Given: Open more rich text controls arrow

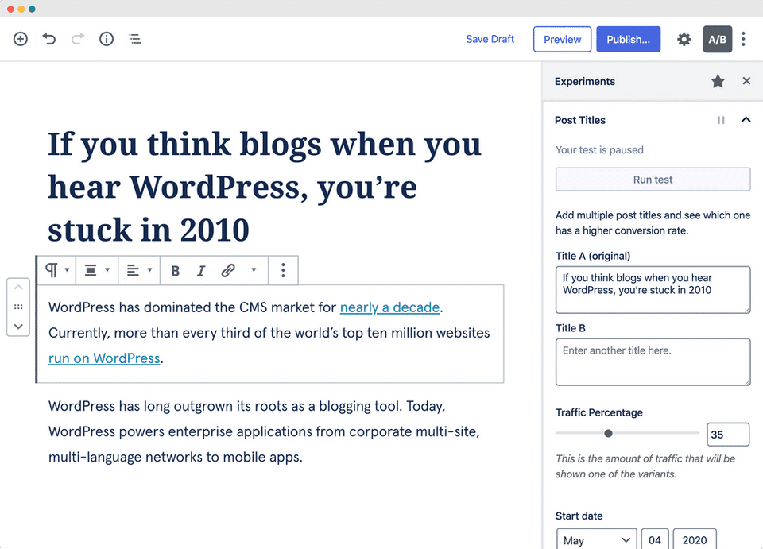Looking at the screenshot, I should (x=254, y=270).
